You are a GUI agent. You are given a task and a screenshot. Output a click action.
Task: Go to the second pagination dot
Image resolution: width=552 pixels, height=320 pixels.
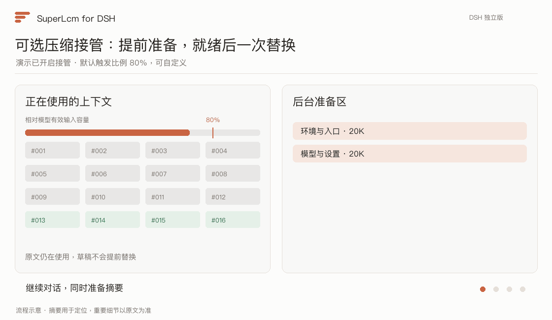coord(496,289)
